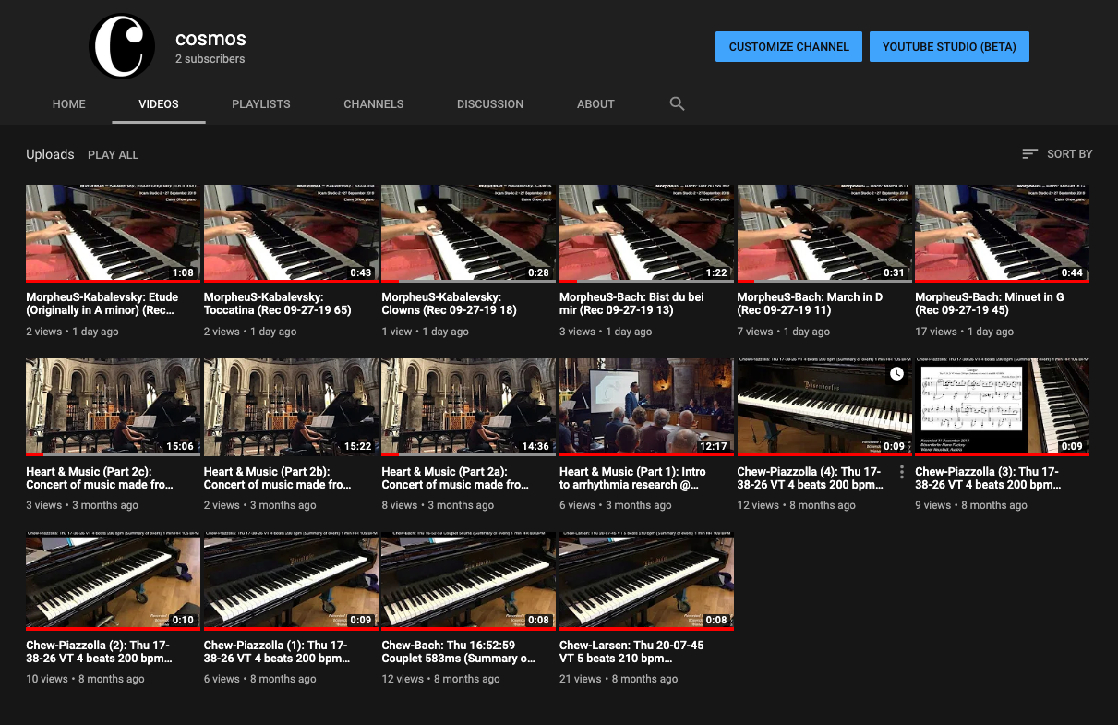Screen dimensions: 1118x725
Task: Click the CUSTOMIZE CHANNEL button
Action: (788, 46)
